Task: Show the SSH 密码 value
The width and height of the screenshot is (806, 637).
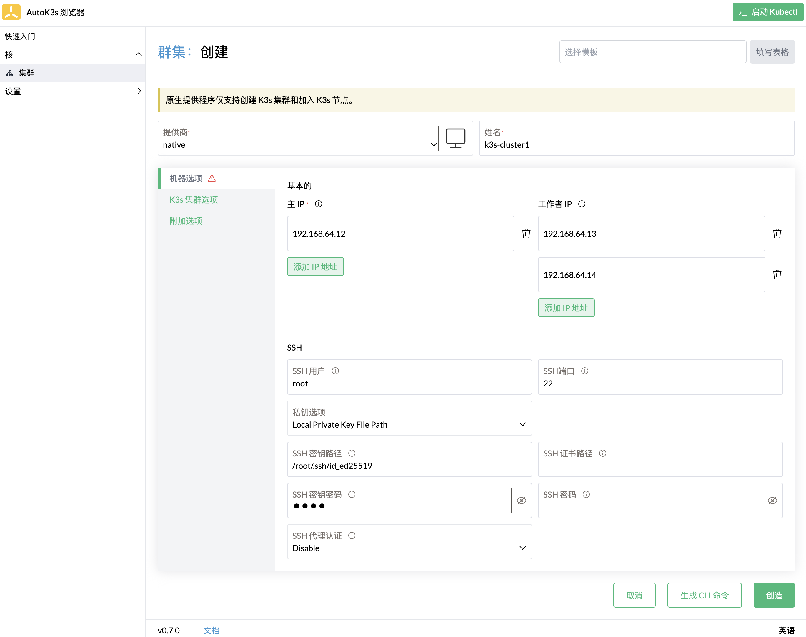Action: click(x=772, y=501)
